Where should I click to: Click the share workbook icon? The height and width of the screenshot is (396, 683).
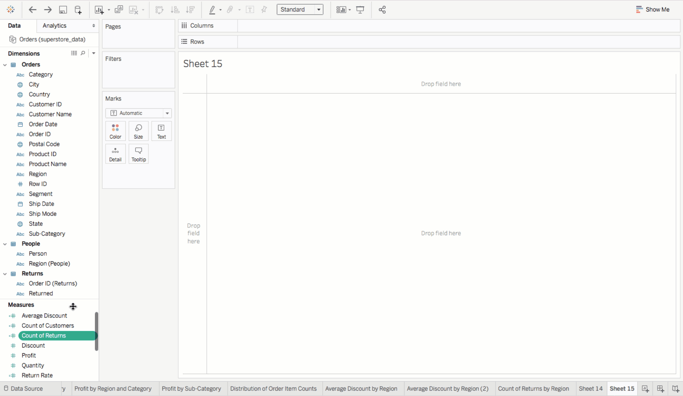pos(382,10)
